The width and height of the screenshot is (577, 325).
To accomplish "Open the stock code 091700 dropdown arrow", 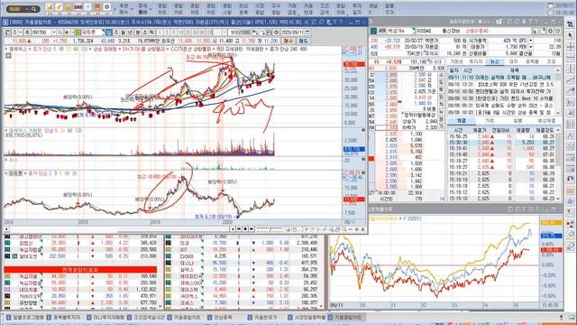I will coord(54,32).
